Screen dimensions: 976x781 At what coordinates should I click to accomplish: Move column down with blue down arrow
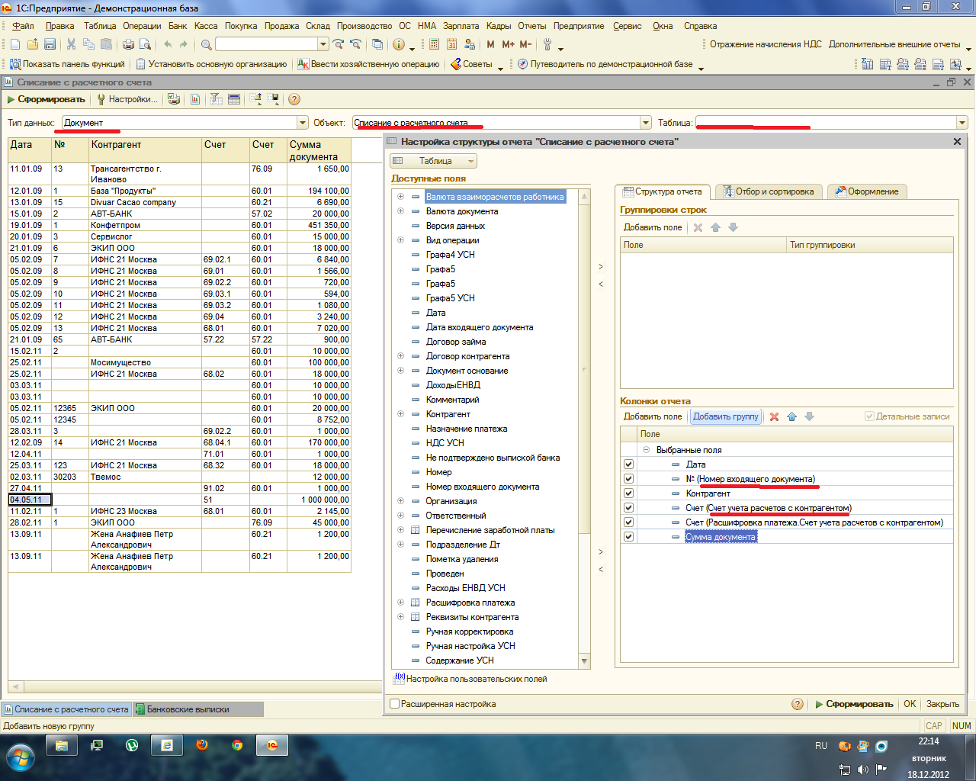click(809, 416)
